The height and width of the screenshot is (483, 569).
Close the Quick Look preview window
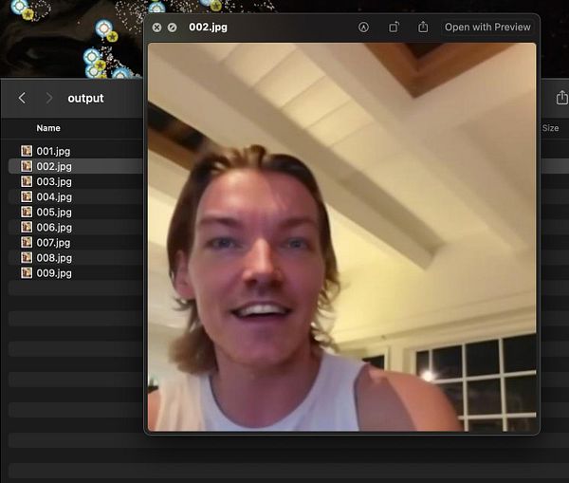pos(156,28)
